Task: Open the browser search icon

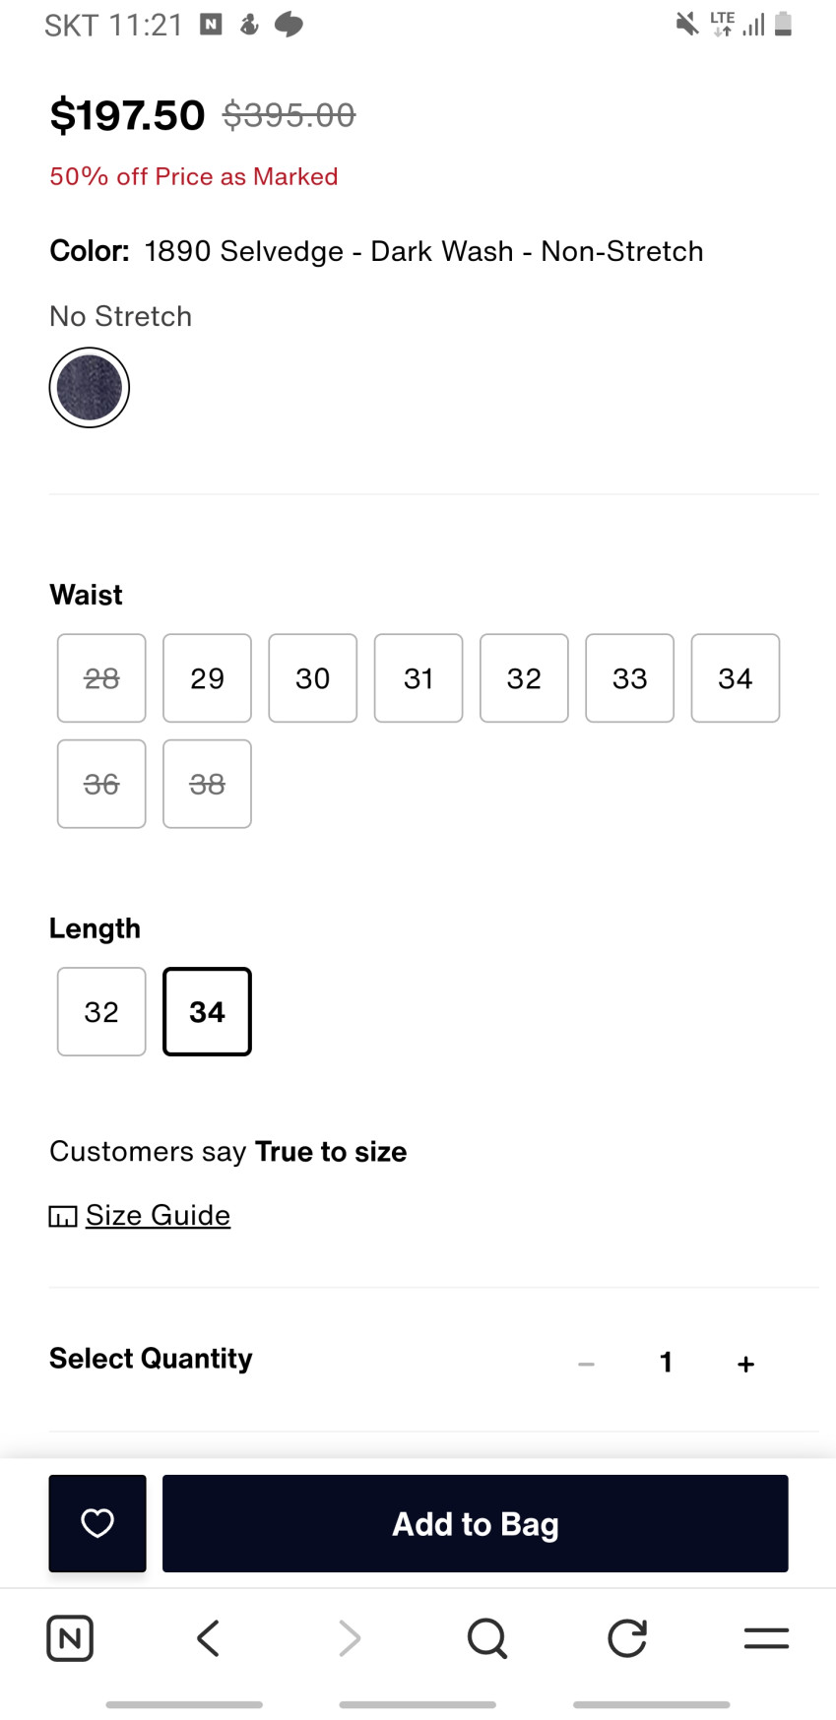Action: pyautogui.click(x=487, y=1638)
